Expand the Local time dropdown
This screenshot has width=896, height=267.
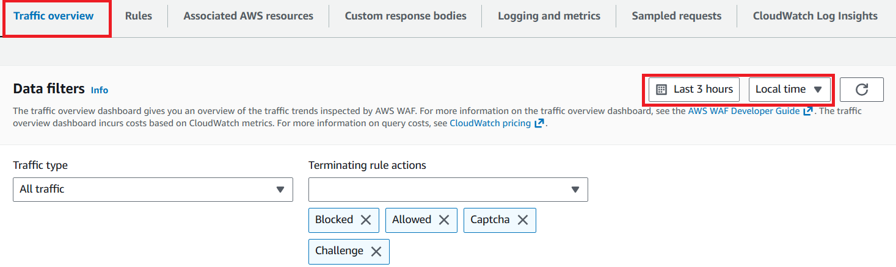click(x=789, y=90)
